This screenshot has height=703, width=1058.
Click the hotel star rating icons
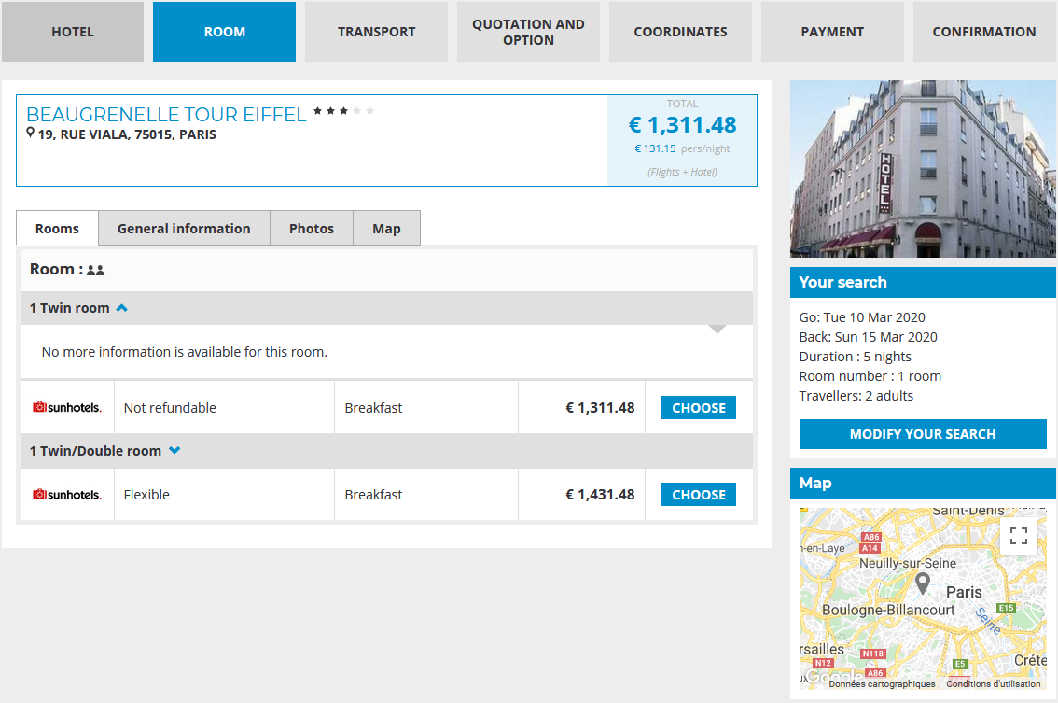(x=343, y=111)
